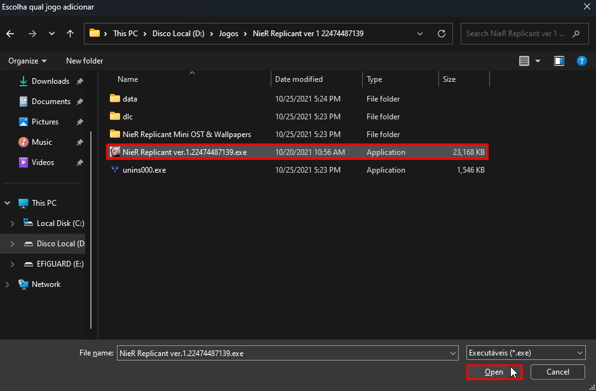Click the Help question mark icon
The image size is (596, 391).
581,61
